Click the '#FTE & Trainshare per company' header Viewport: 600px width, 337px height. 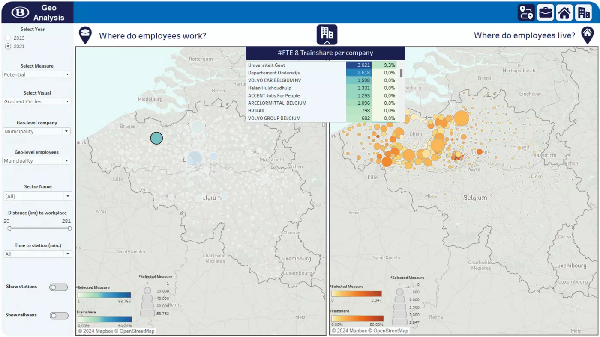point(325,53)
